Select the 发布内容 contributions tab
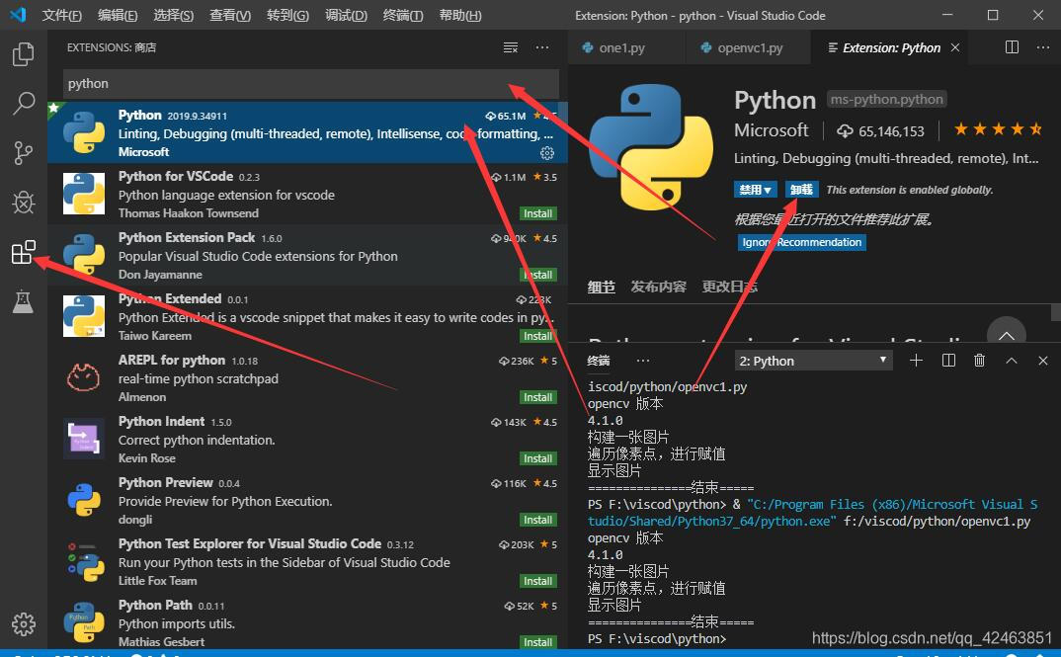This screenshot has width=1061, height=657. 658,287
